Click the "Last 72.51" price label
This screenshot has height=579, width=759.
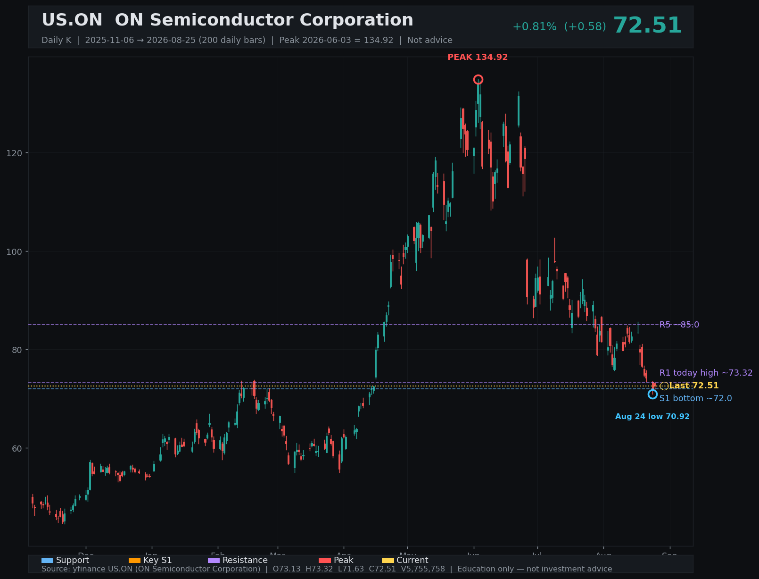(x=694, y=386)
